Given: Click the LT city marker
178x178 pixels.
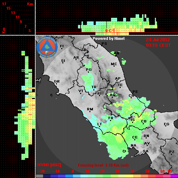Looking at the screenshot, I should (99, 127).
